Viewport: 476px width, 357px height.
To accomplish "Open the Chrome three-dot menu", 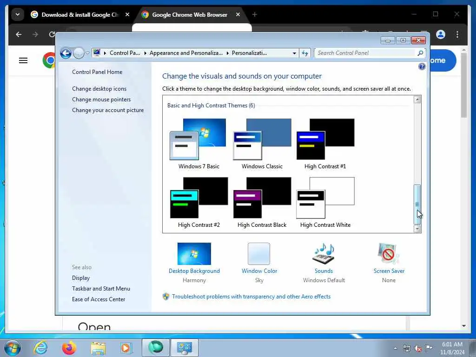I will (x=457, y=34).
